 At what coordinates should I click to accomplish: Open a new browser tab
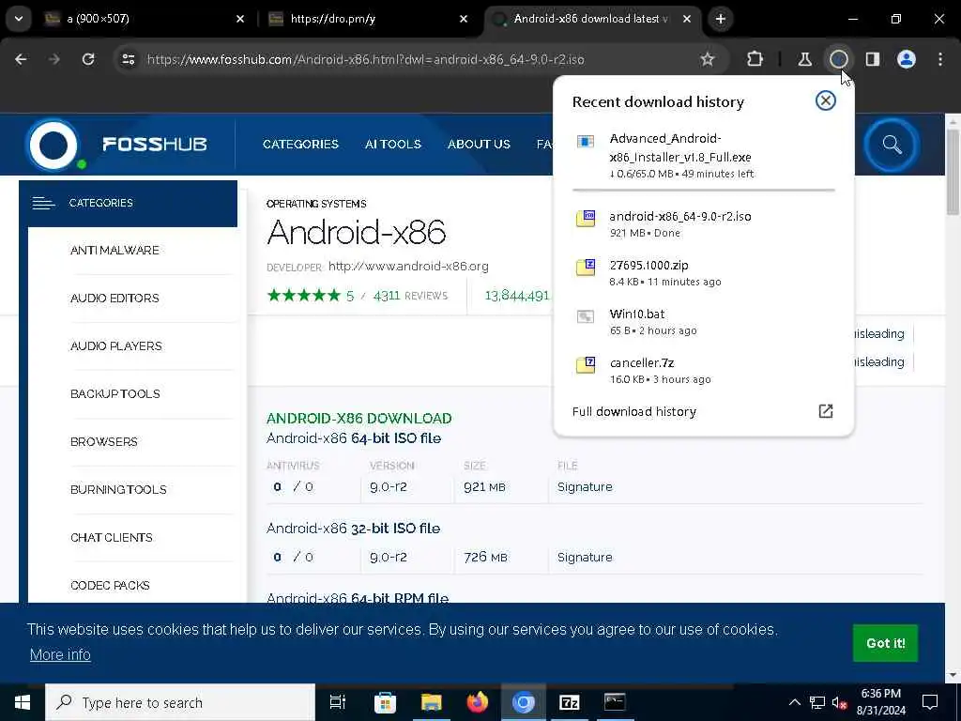(721, 19)
